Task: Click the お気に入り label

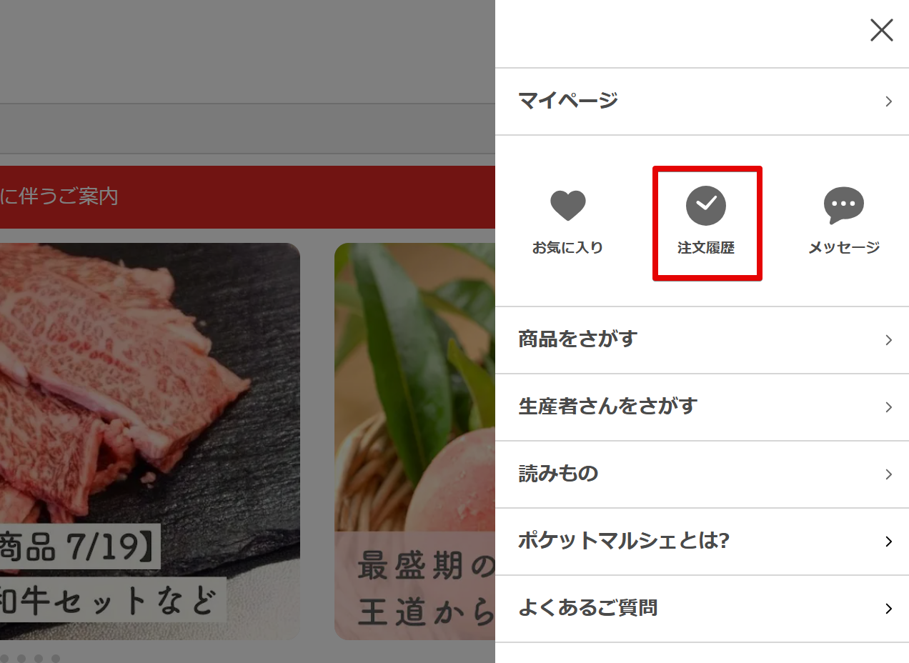Action: coord(567,248)
